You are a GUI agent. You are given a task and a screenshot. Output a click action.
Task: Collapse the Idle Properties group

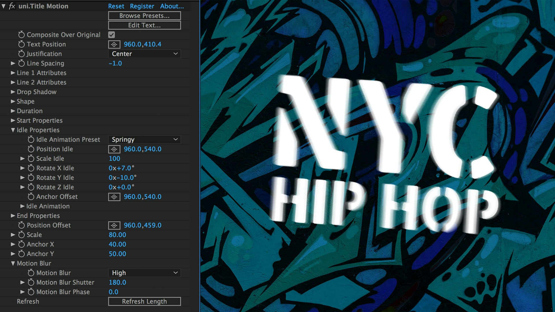[x=13, y=130]
